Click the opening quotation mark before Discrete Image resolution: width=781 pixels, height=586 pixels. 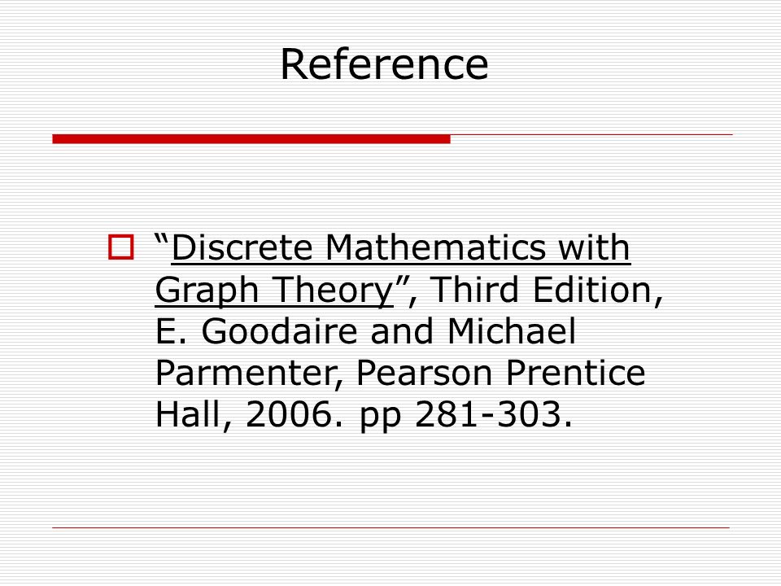click(162, 239)
